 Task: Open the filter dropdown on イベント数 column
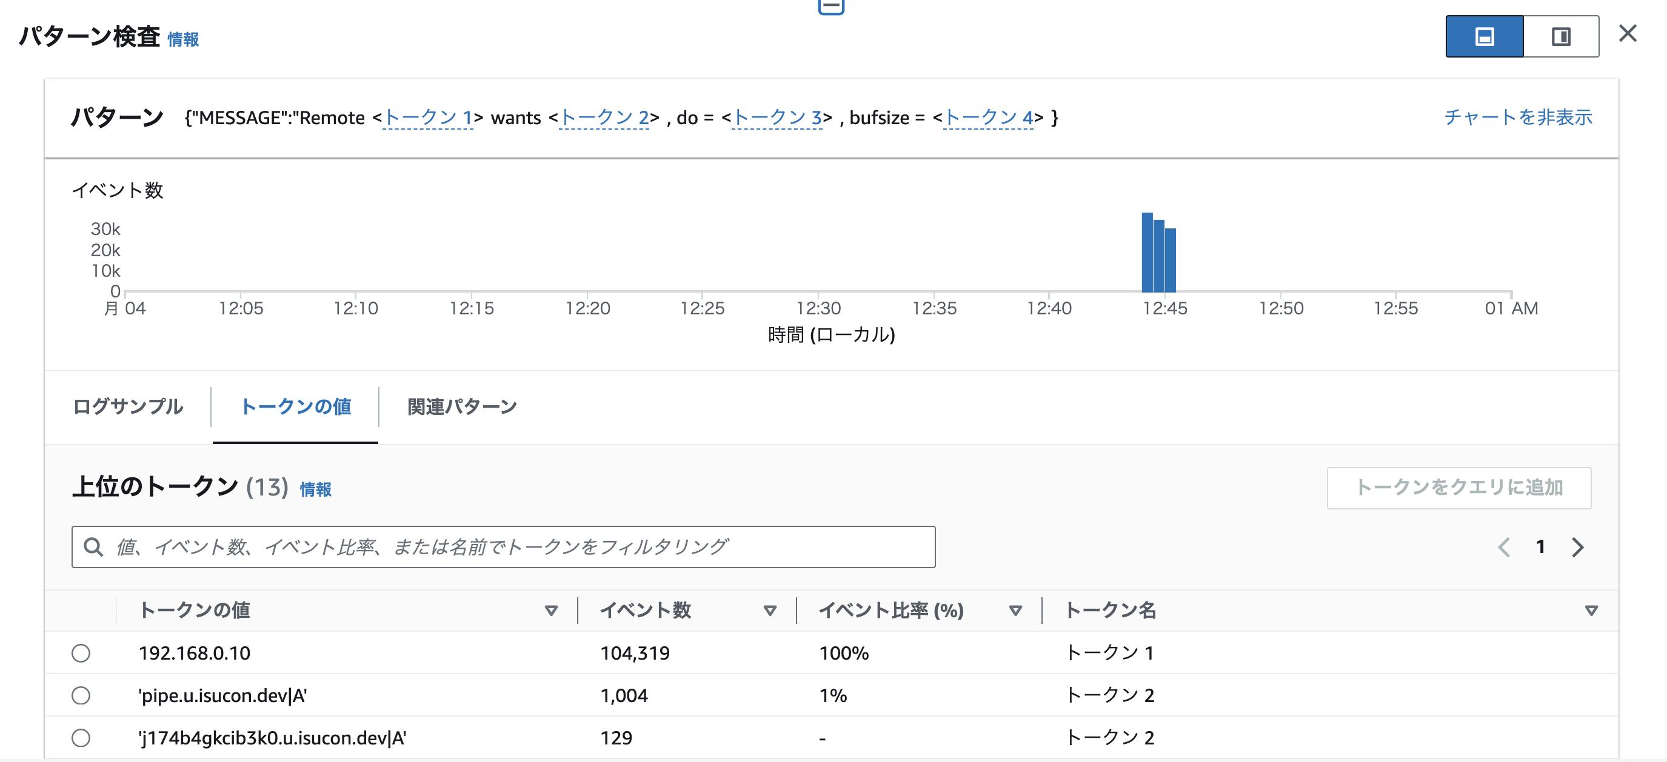click(x=770, y=610)
